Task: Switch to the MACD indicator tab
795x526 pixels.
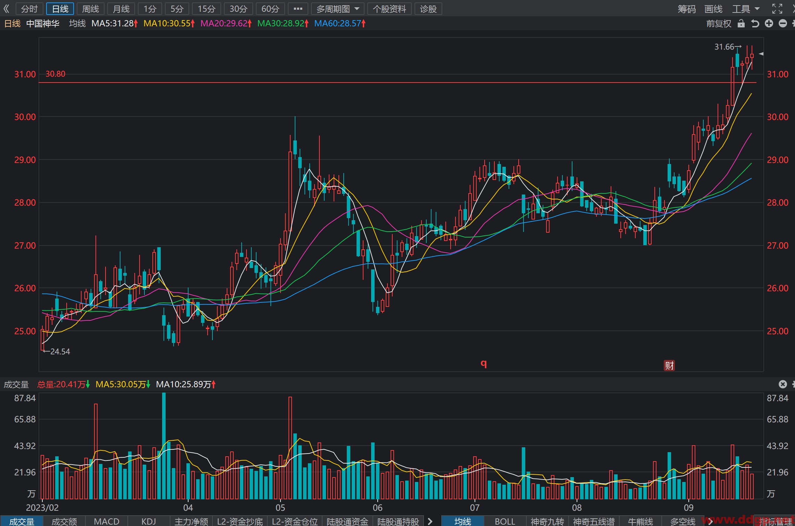Action: tap(107, 521)
